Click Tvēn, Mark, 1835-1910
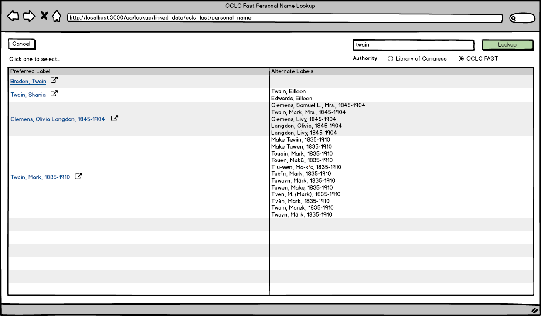This screenshot has width=541, height=316. [300, 201]
